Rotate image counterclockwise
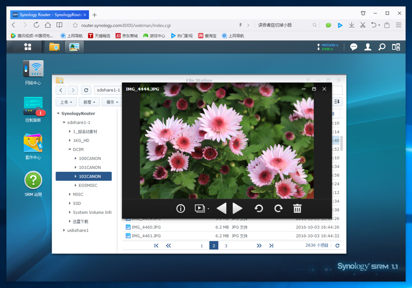412x288 pixels. (x=259, y=209)
